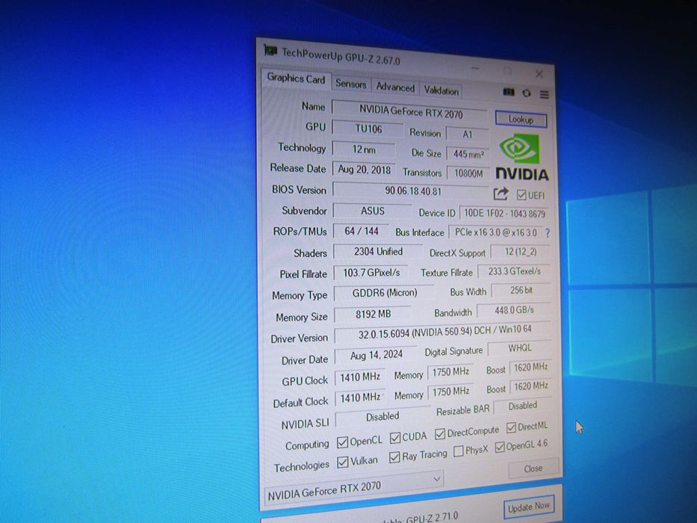The image size is (697, 523).
Task: Close GPU-Z with the X button
Action: point(539,74)
